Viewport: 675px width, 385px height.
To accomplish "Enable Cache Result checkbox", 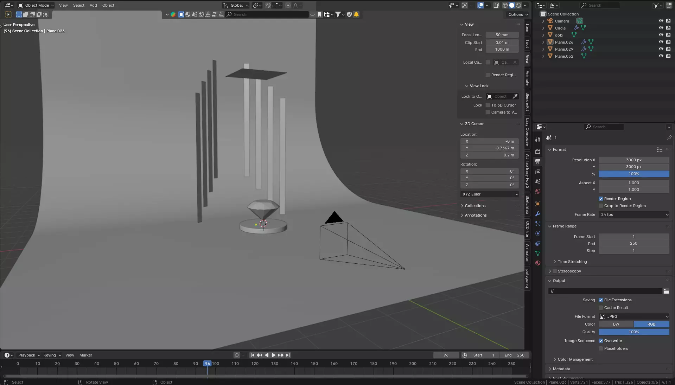I will pyautogui.click(x=601, y=308).
